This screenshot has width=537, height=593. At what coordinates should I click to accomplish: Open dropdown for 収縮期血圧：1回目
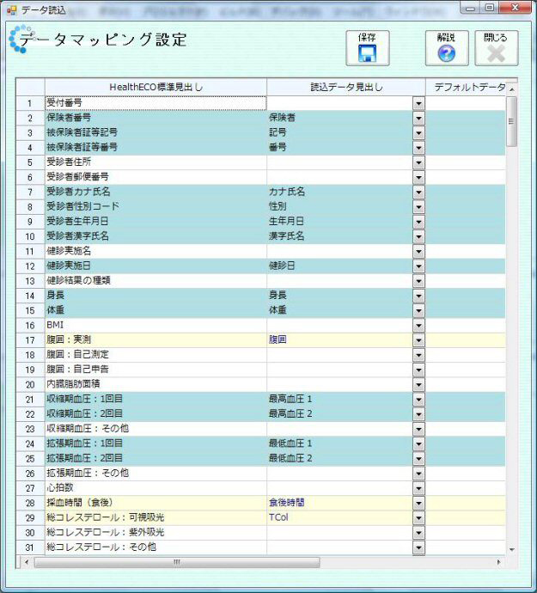click(x=418, y=400)
